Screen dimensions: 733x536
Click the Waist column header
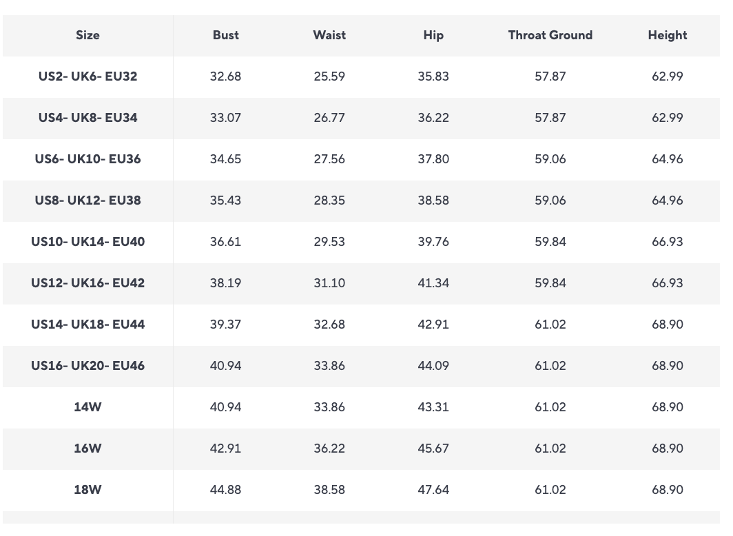329,35
